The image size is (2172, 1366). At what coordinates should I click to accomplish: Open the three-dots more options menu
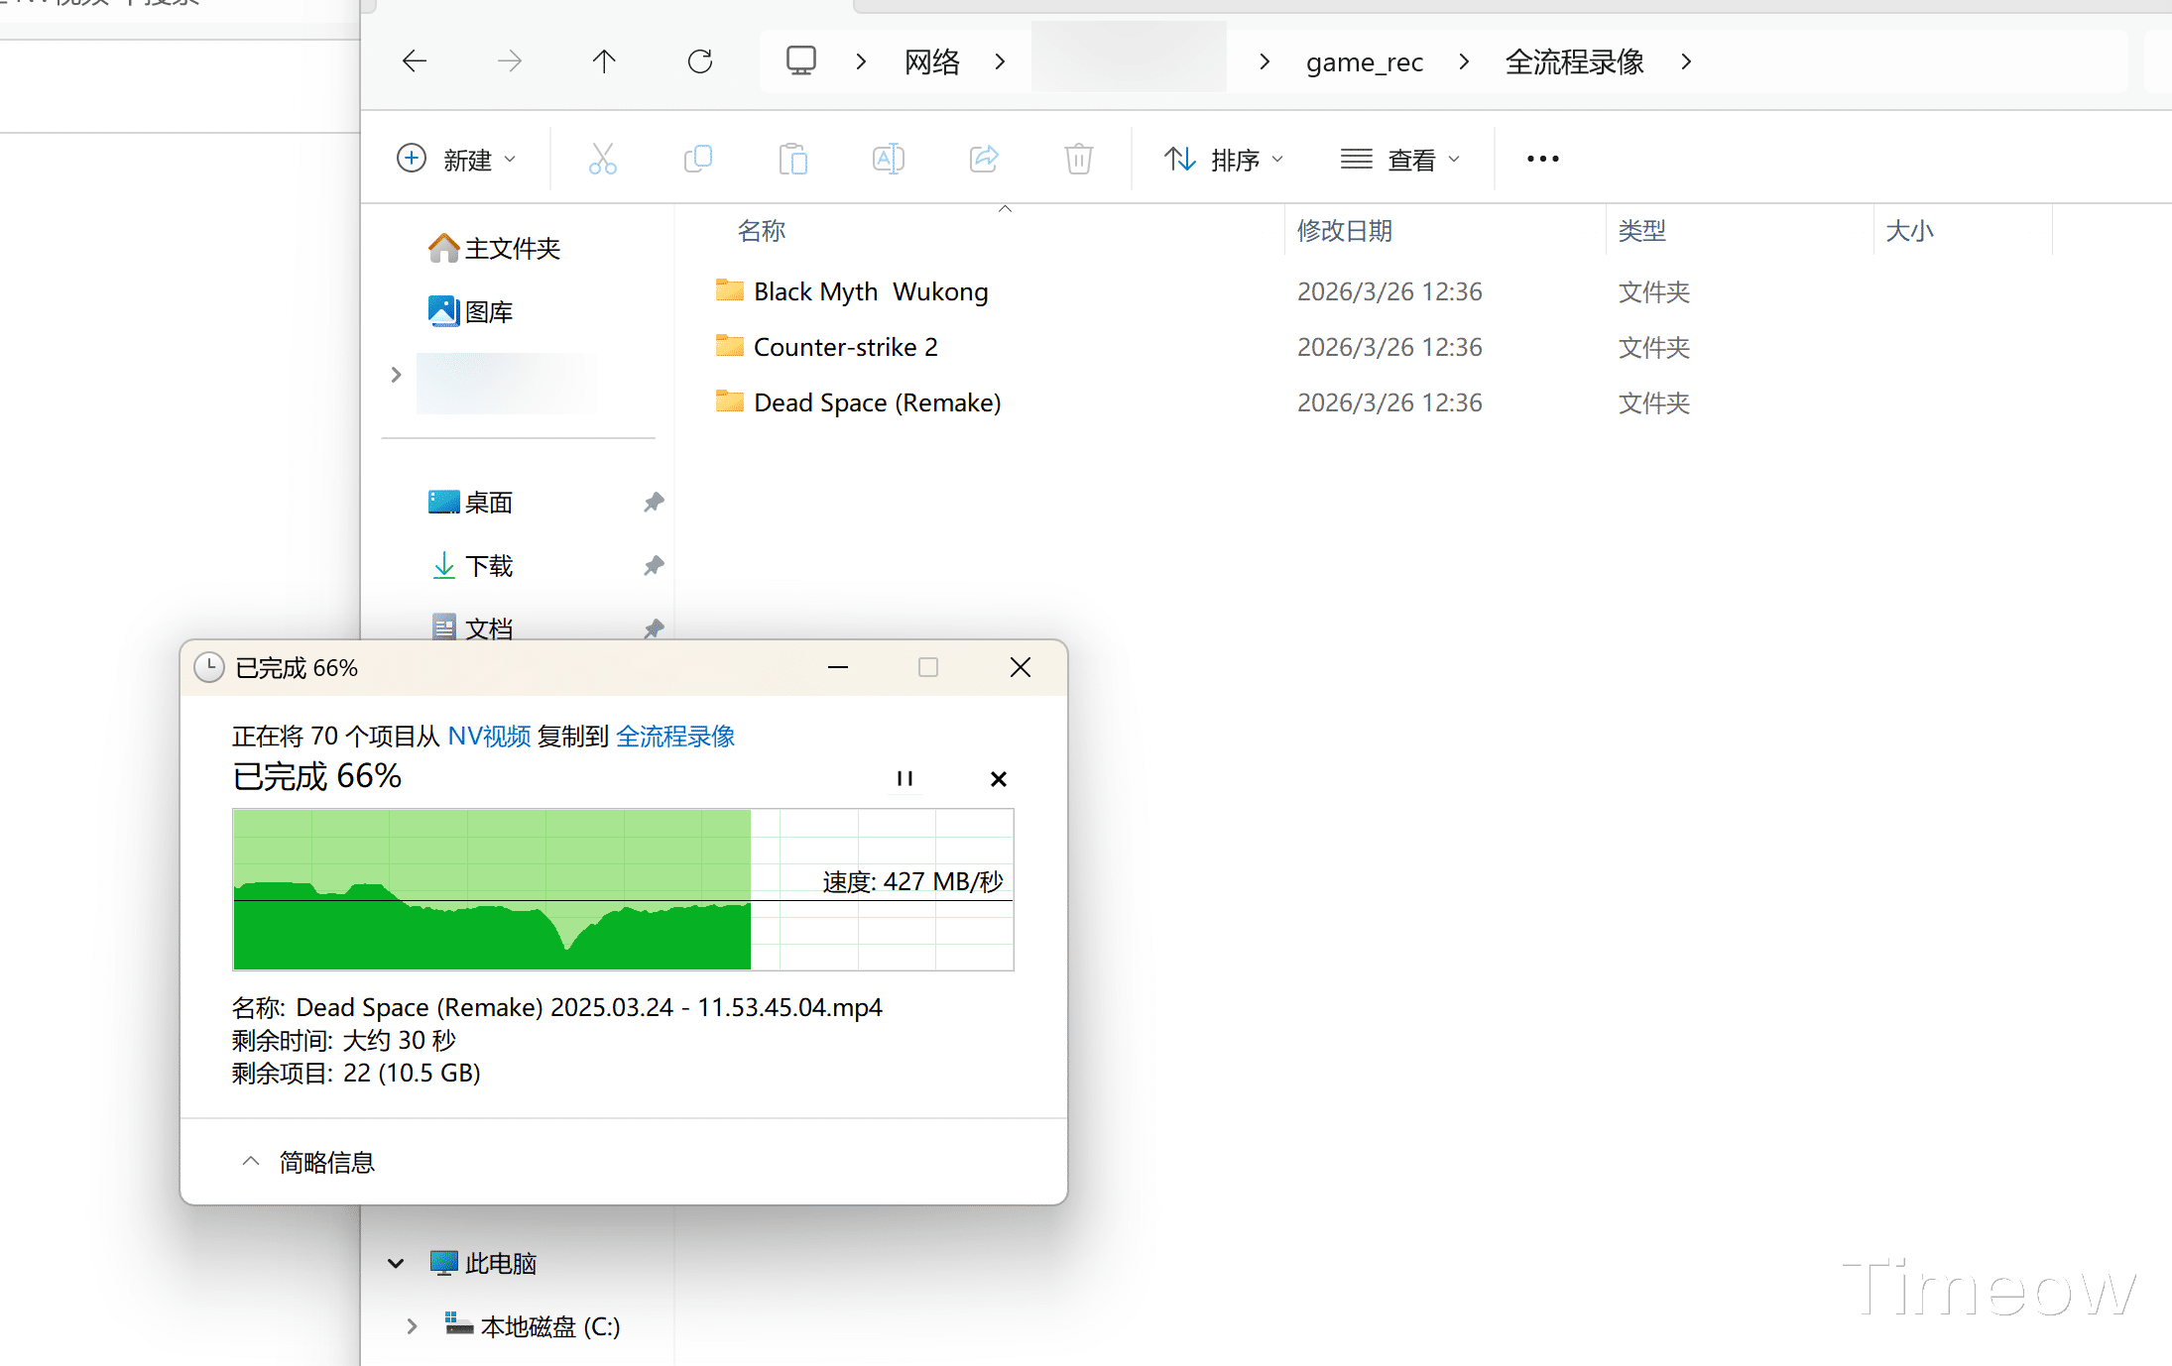tap(1542, 159)
